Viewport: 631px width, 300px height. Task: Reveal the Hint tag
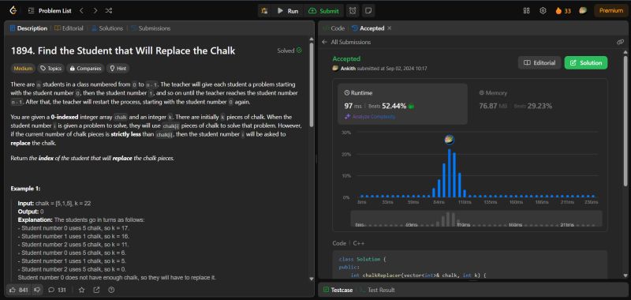[118, 69]
